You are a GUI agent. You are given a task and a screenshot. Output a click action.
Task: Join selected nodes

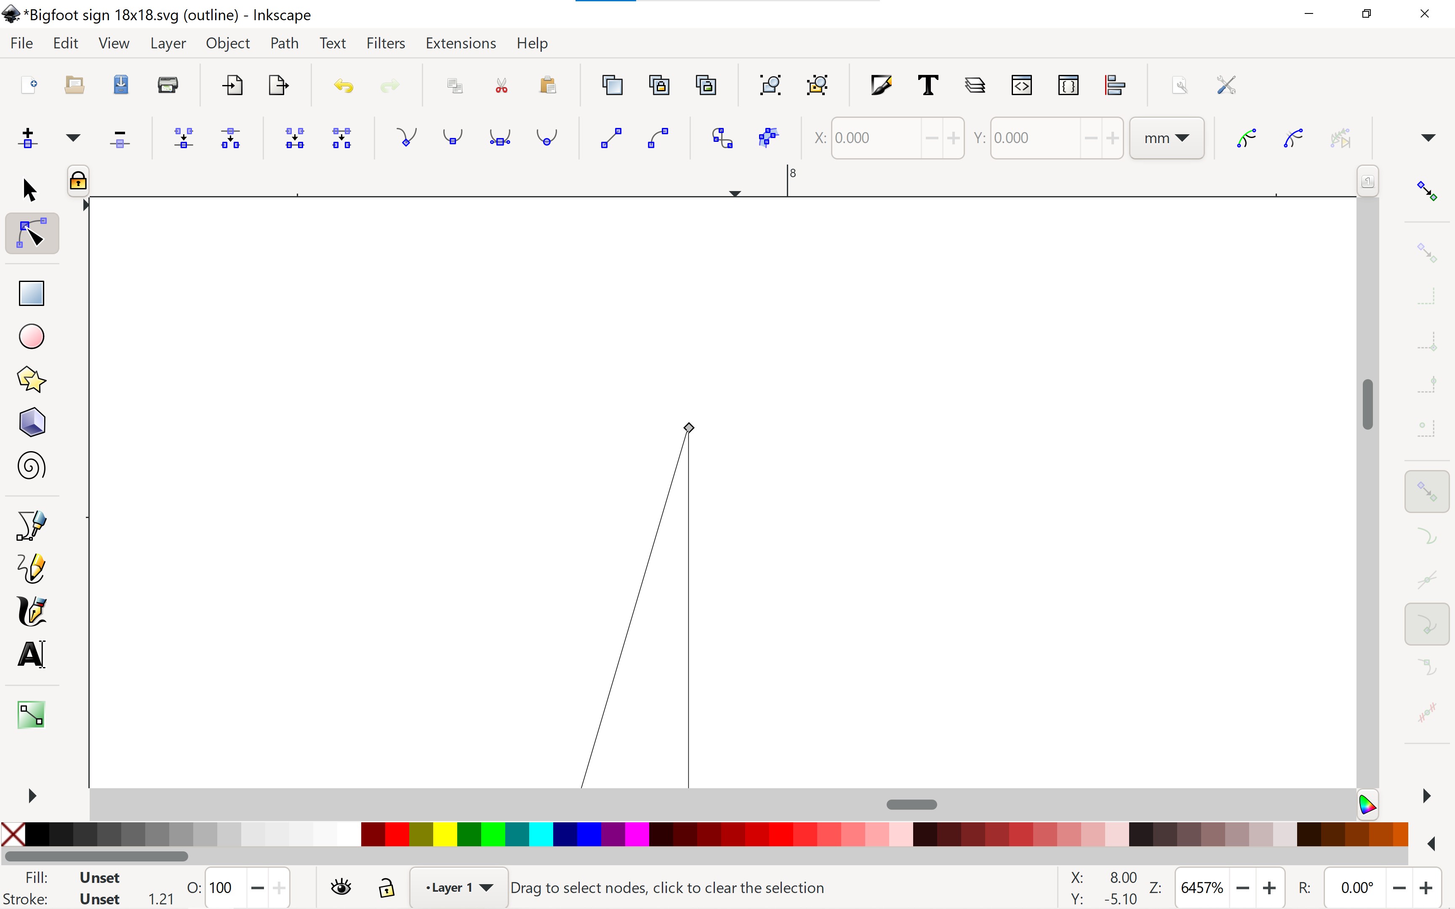pyautogui.click(x=184, y=138)
